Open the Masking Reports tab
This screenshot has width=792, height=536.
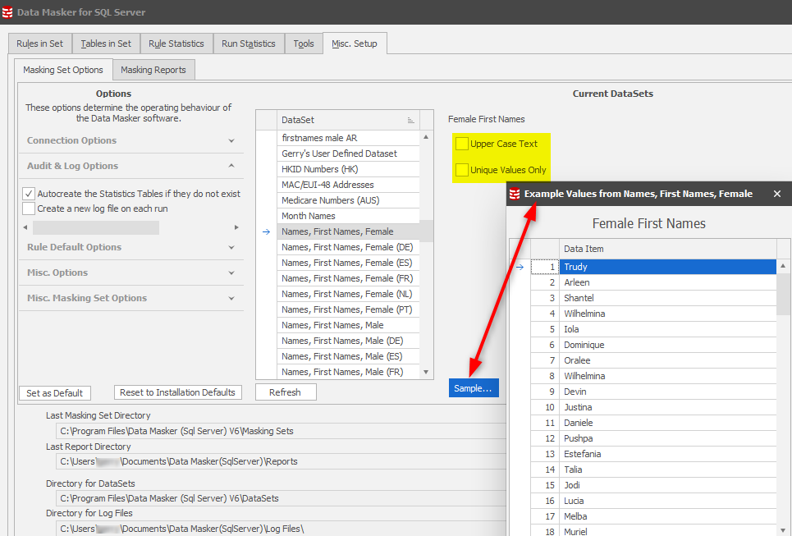point(153,70)
